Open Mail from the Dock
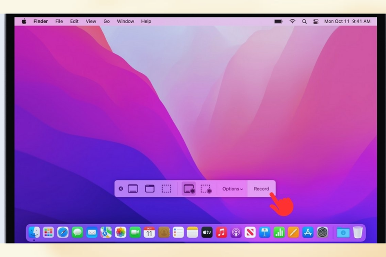Viewport: 386px width, 257px height. (92, 232)
